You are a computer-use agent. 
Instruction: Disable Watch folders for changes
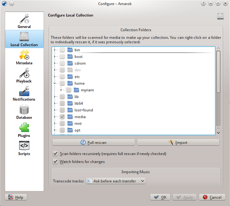(x=55, y=162)
